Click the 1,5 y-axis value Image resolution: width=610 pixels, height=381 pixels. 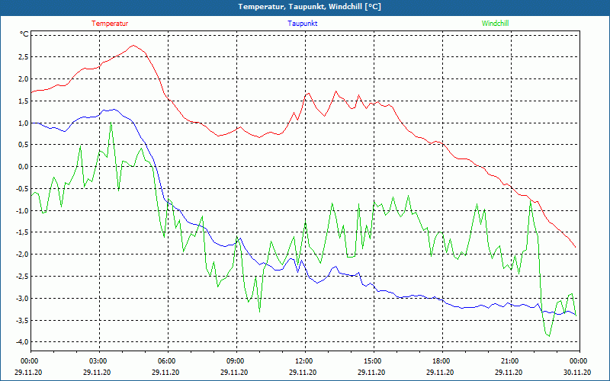24,101
